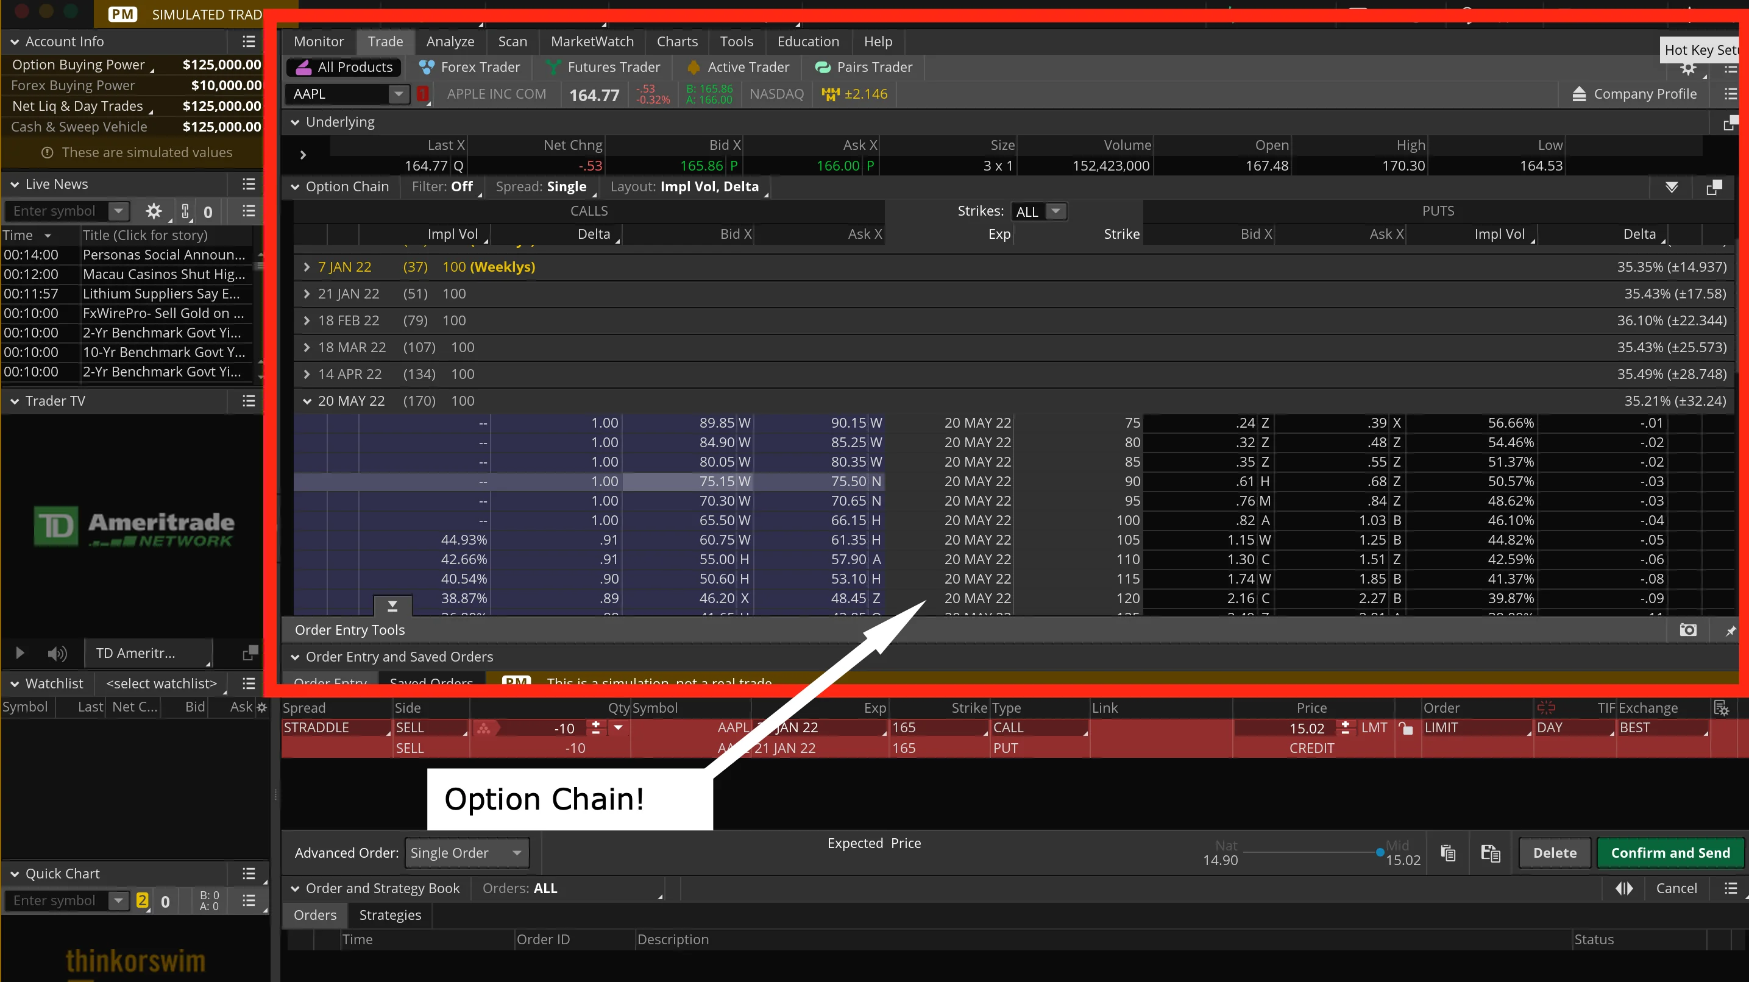The width and height of the screenshot is (1749, 982).
Task: Detach the Underlying section window
Action: pyautogui.click(x=1731, y=123)
